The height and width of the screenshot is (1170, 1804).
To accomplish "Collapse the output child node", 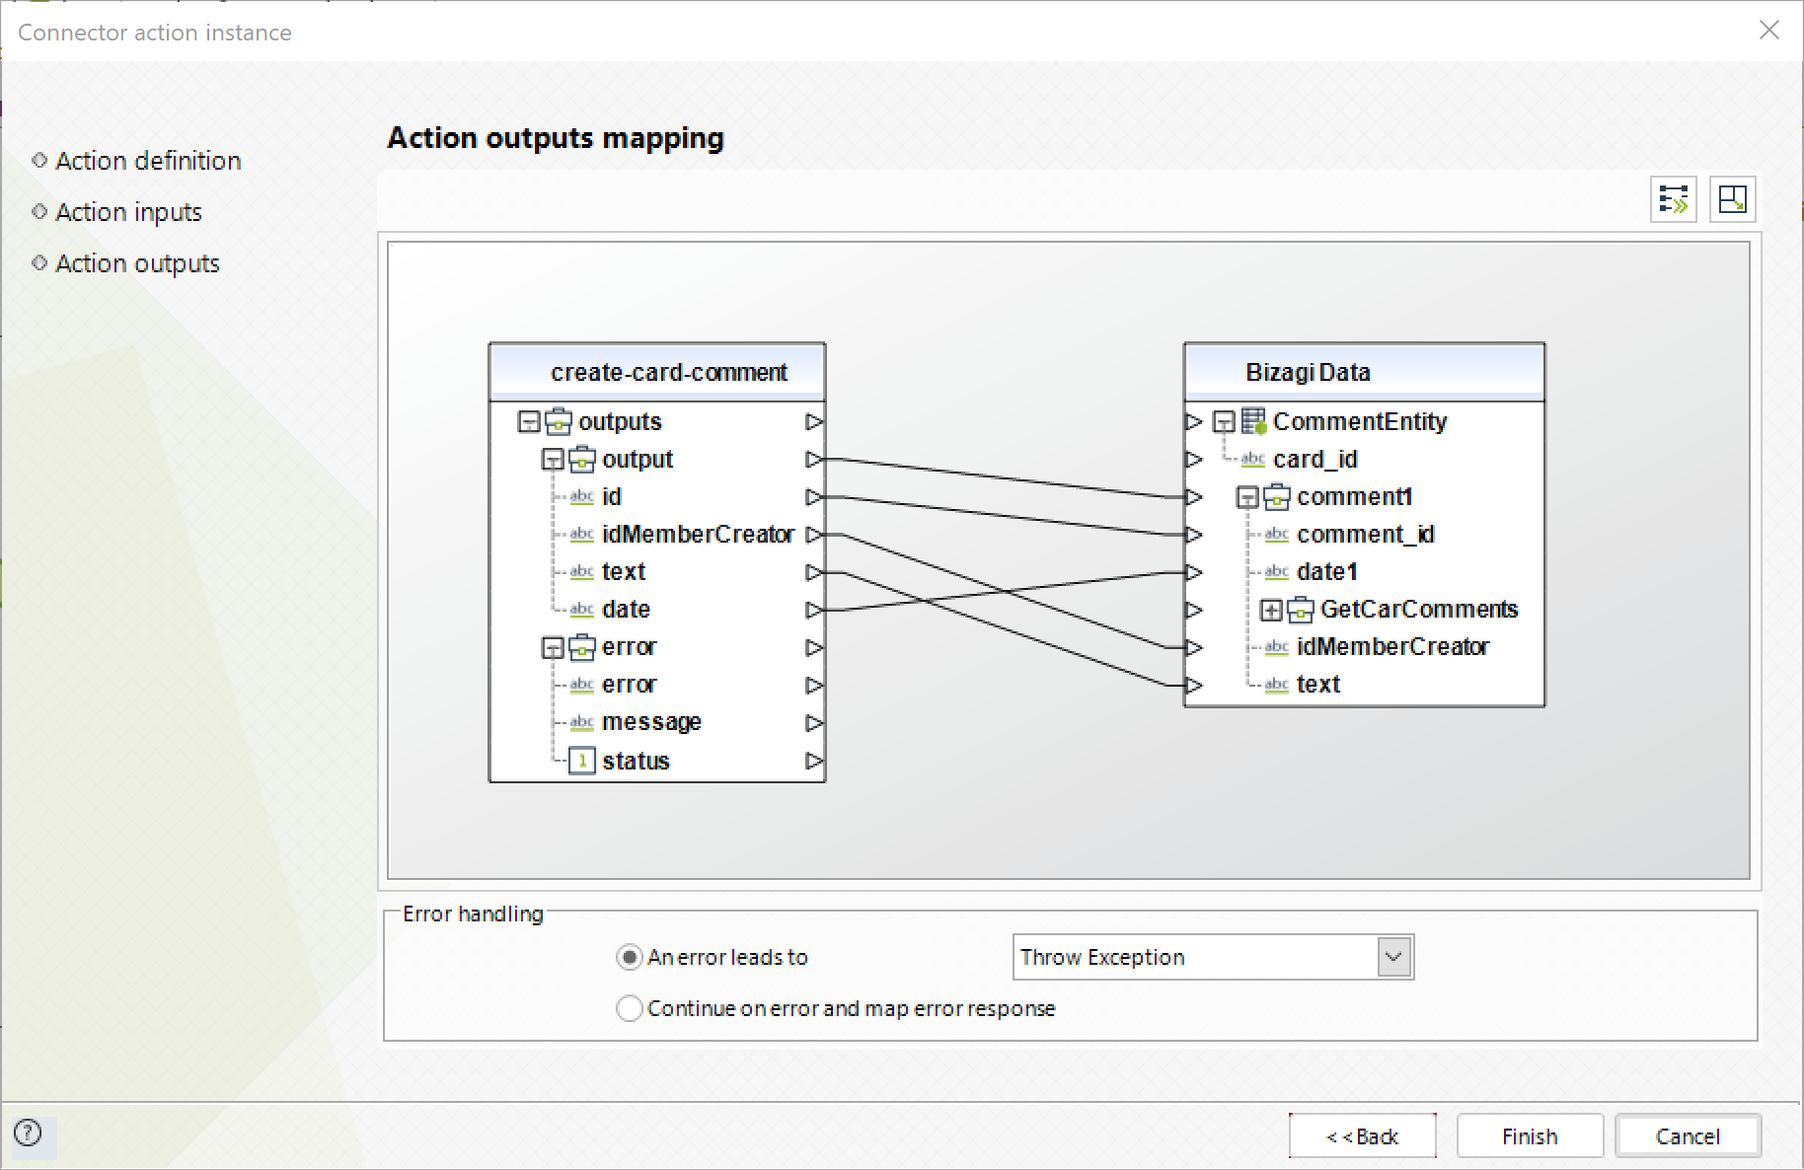I will [553, 460].
